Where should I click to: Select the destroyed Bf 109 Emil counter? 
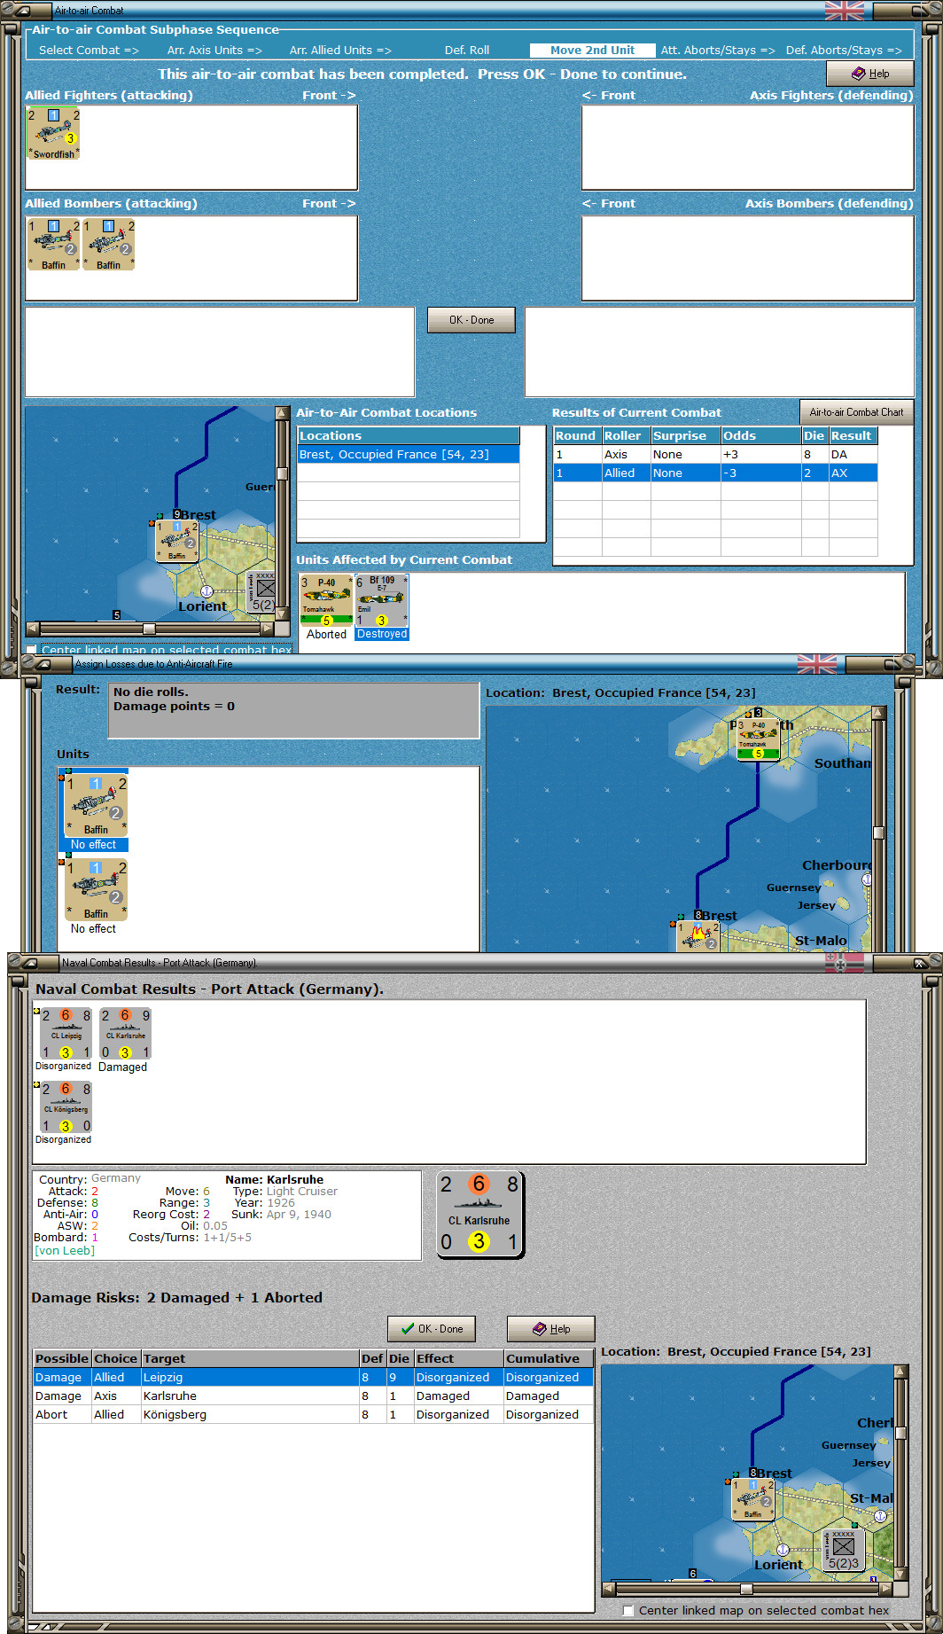382,600
